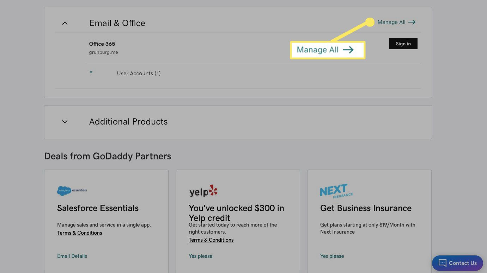Open Salesforce Terms & Conditions link

pyautogui.click(x=79, y=233)
